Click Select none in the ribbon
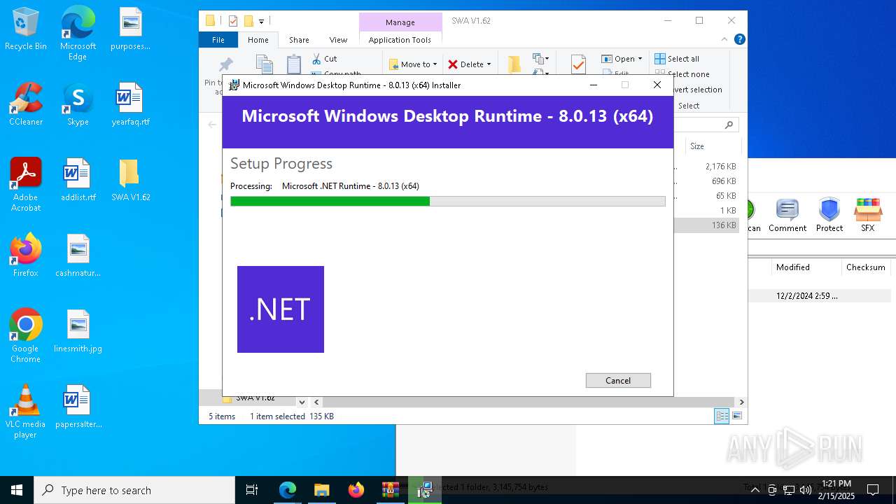 coord(682,74)
